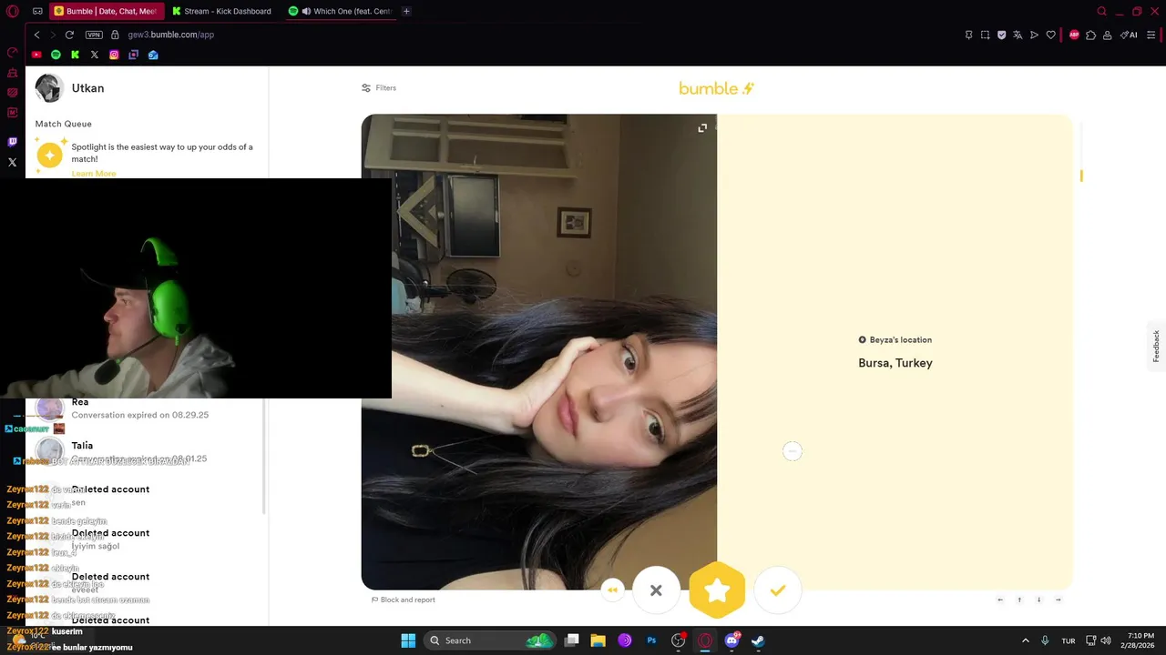Image resolution: width=1166 pixels, height=655 pixels.
Task: Click the address bar URL
Action: click(171, 35)
